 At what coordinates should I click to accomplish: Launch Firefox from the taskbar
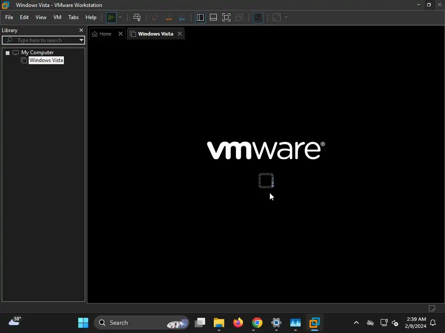(x=238, y=323)
